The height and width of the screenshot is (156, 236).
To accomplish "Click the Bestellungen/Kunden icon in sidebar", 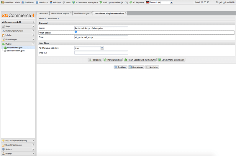I will click(x=3, y=31).
